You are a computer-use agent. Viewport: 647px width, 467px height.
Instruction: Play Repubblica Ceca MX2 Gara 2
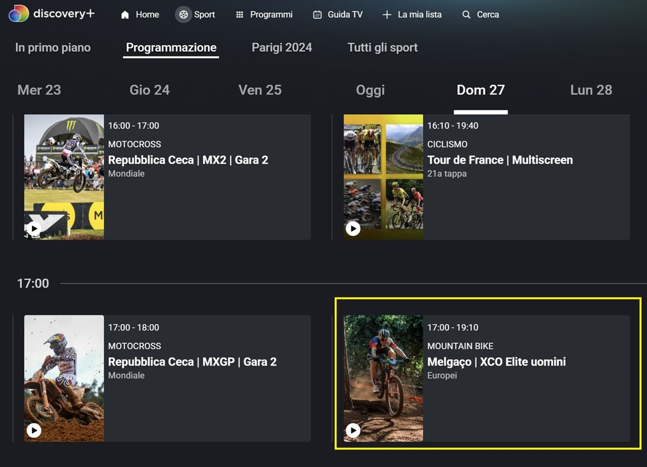[34, 228]
